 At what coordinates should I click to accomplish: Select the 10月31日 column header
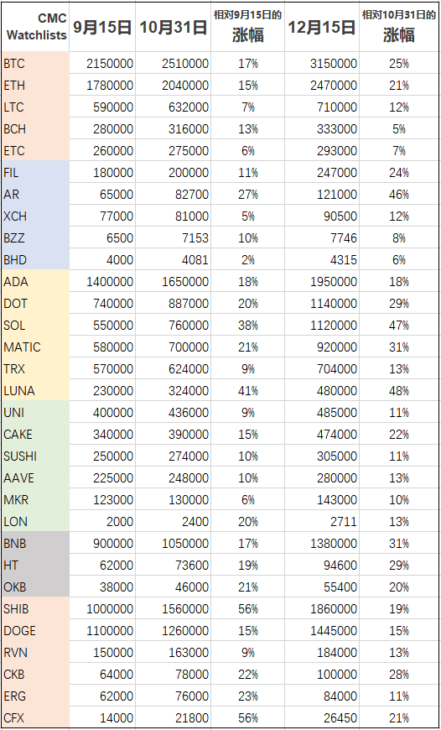173,27
